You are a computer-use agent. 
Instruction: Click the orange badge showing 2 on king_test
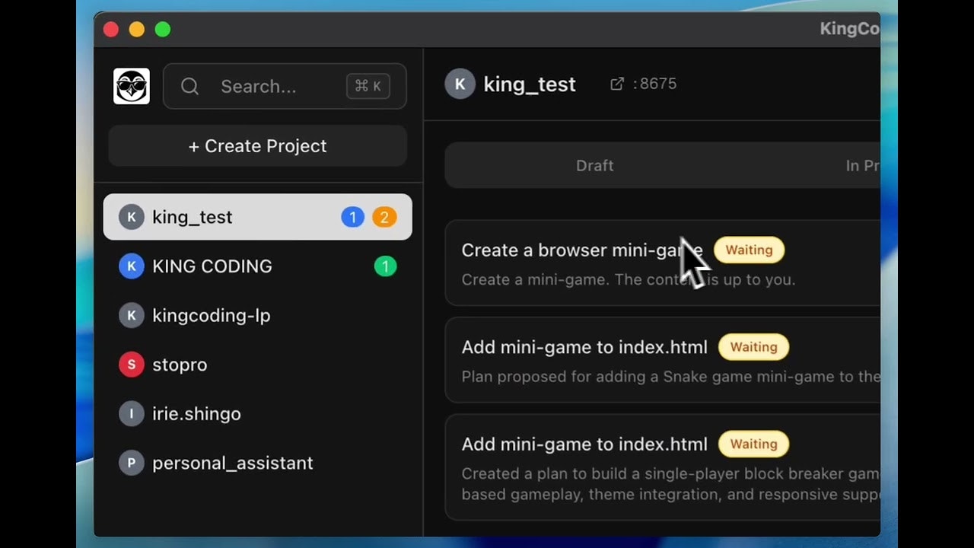pos(384,217)
